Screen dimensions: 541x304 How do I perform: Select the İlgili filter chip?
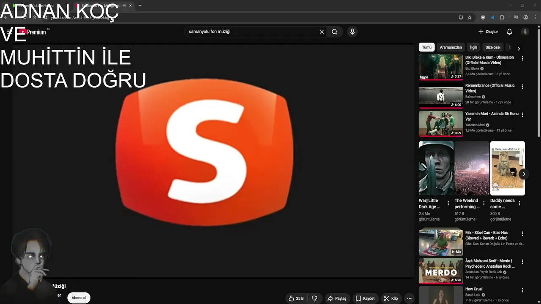click(473, 47)
